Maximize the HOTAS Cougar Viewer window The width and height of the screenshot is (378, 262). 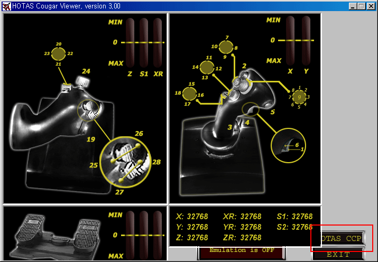362,6
